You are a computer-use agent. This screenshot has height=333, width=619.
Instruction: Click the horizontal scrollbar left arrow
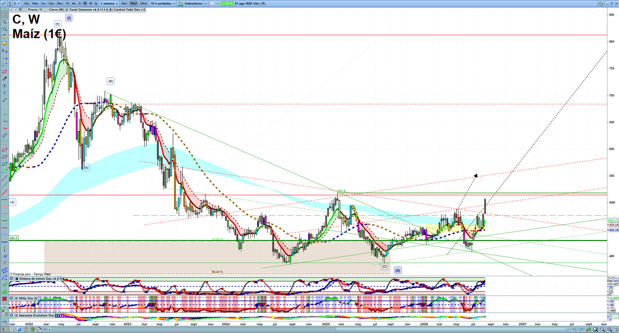(50, 330)
